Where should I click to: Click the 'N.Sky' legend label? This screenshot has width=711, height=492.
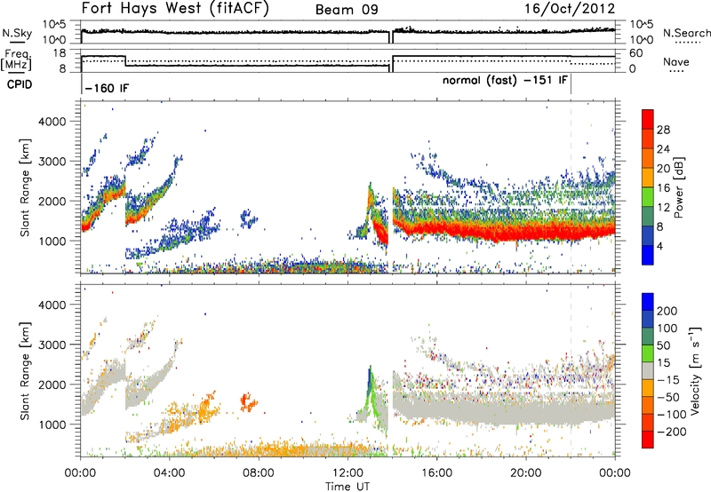click(x=17, y=34)
